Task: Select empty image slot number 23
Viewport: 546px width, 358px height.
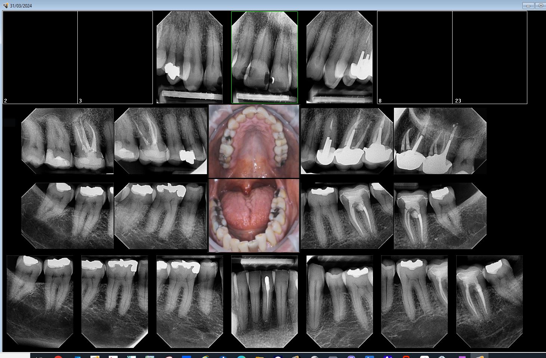Action: point(490,57)
